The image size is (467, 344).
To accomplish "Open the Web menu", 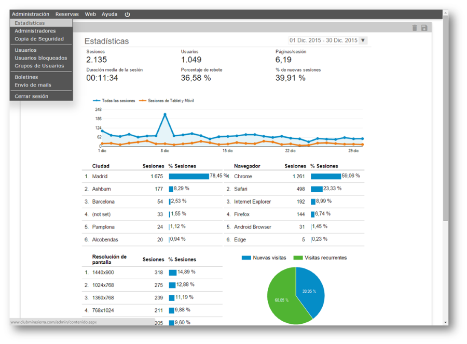I will pos(90,15).
